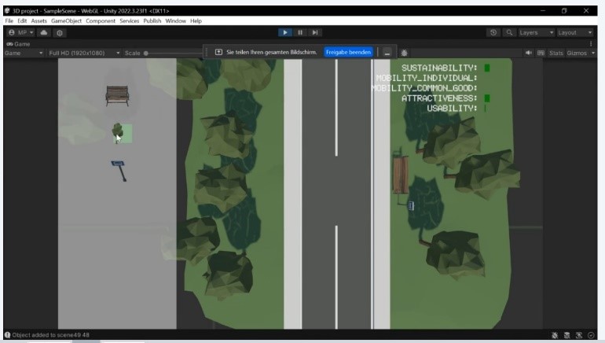Open the GameObject menu
The image size is (605, 343).
click(67, 20)
